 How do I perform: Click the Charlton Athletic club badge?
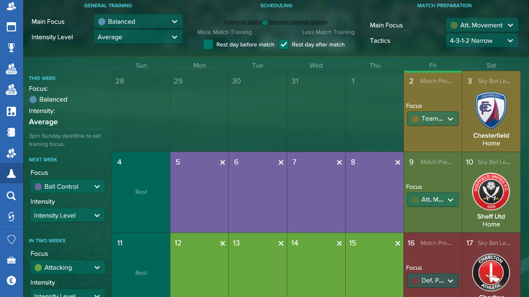coord(491,273)
